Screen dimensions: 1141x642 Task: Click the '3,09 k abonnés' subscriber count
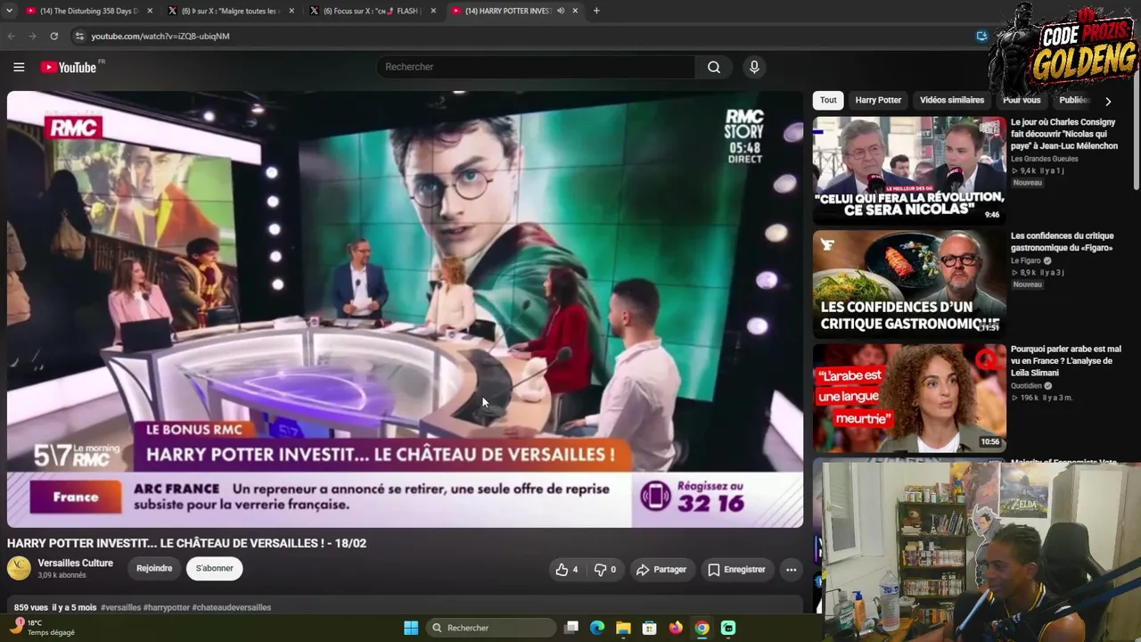click(x=62, y=576)
